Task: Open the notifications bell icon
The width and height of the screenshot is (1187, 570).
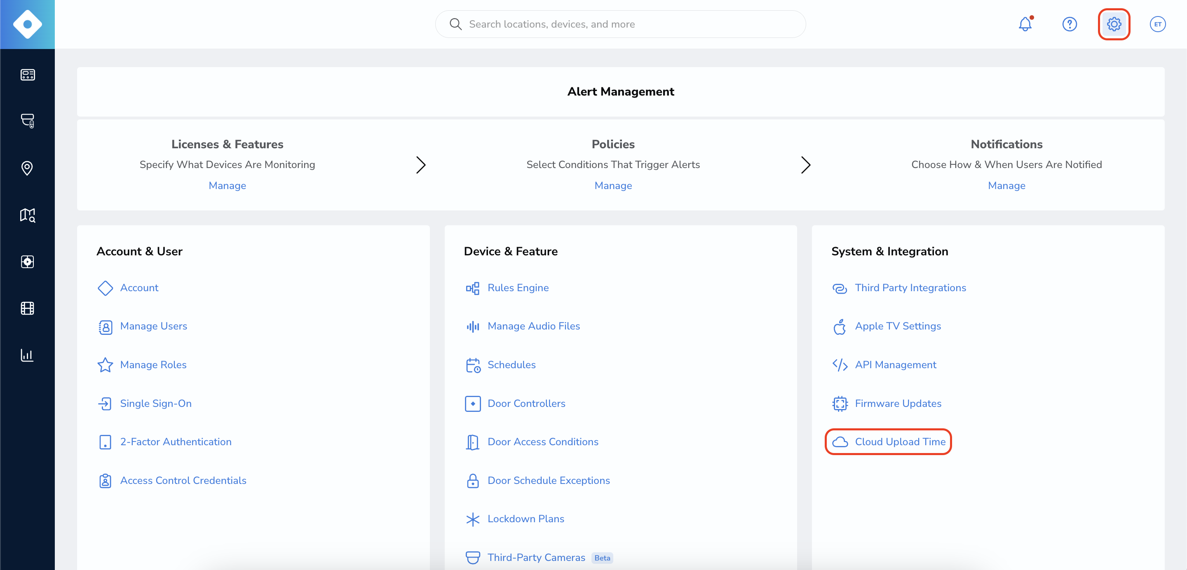Action: point(1025,24)
